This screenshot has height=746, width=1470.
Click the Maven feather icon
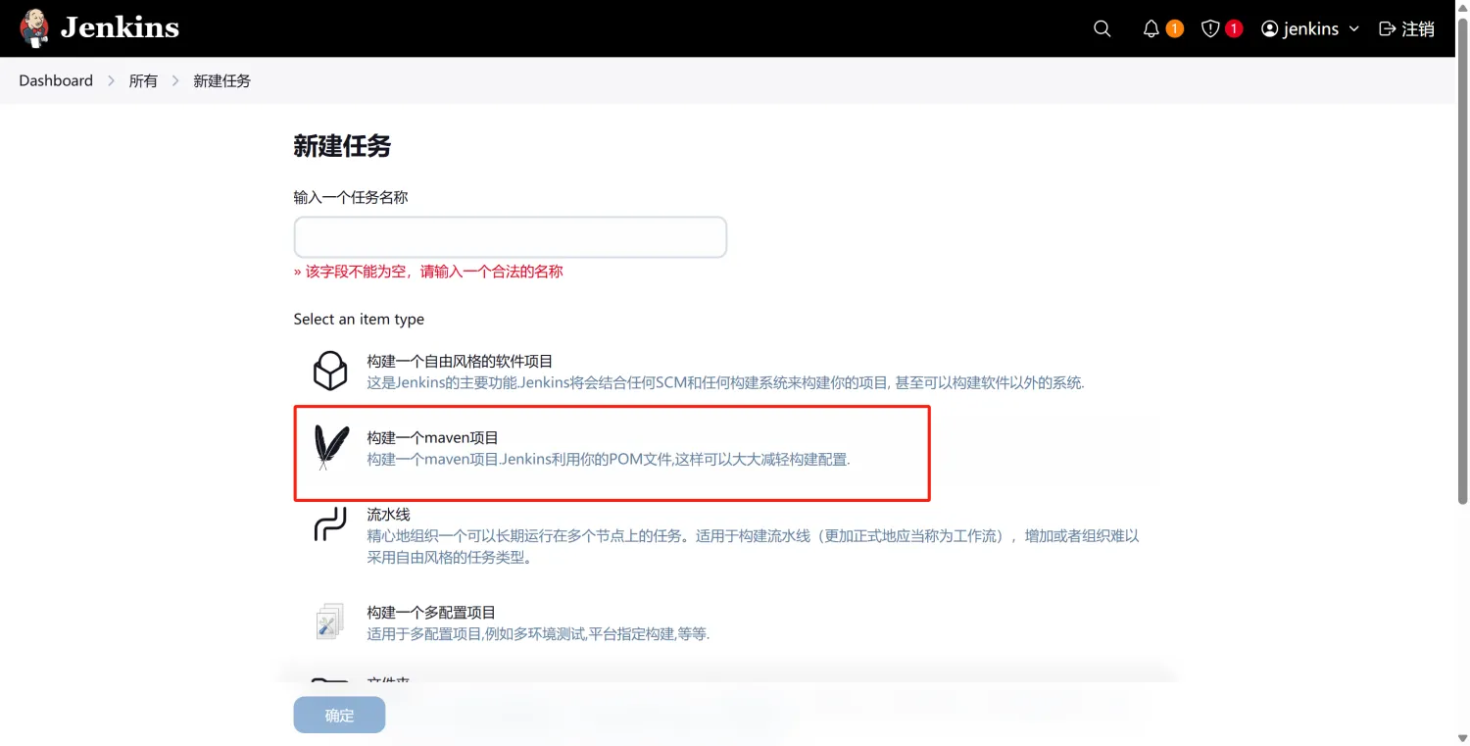[x=330, y=448]
